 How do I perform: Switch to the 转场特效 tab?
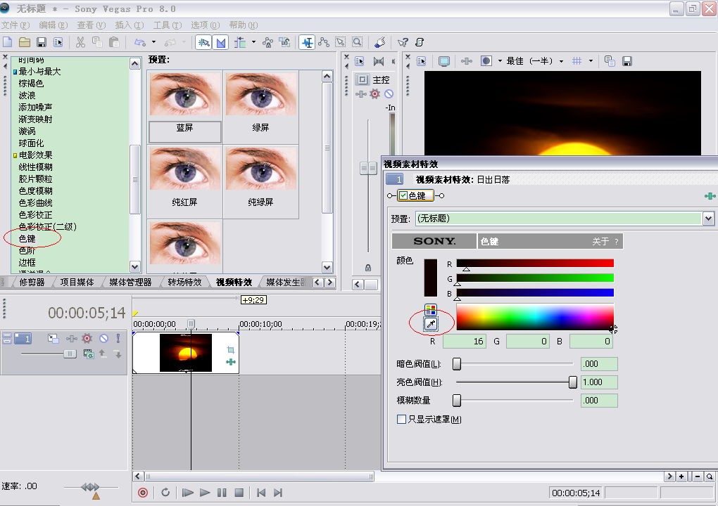184,283
